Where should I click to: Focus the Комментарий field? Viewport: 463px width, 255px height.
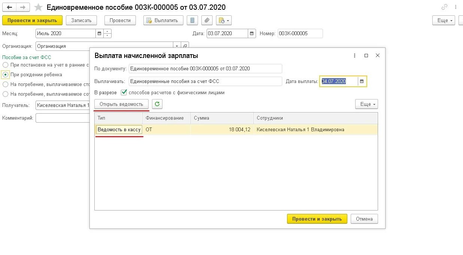pos(63,118)
